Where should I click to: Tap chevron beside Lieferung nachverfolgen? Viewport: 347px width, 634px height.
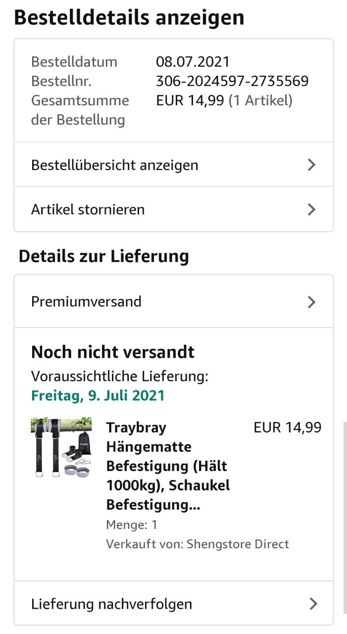point(313,603)
